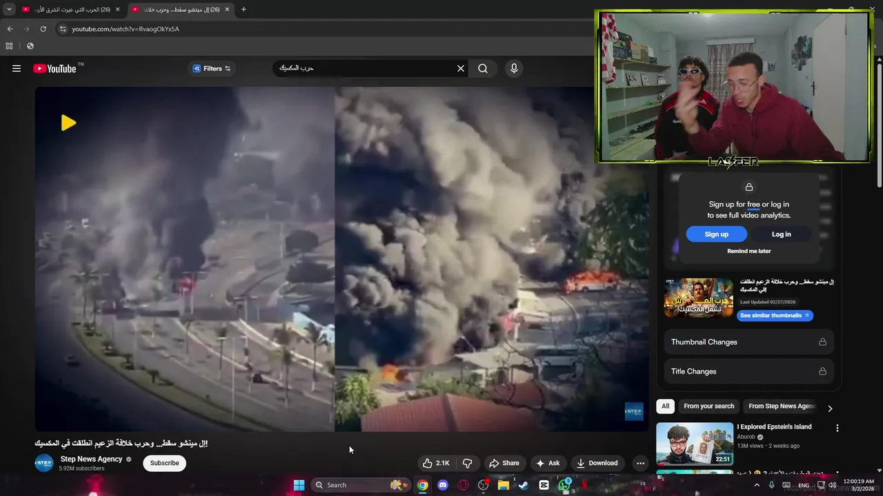This screenshot has height=496, width=883.
Task: Open WhatsApp from taskbar
Action: tap(564, 485)
